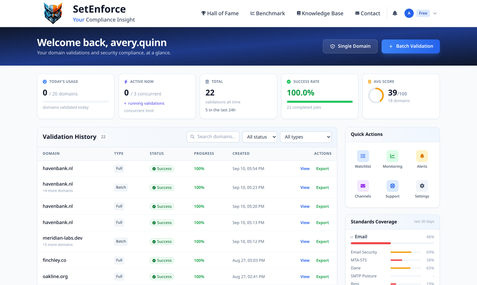Image resolution: width=477 pixels, height=285 pixels.
Task: Focus the Search domains input field
Action: coord(213,137)
